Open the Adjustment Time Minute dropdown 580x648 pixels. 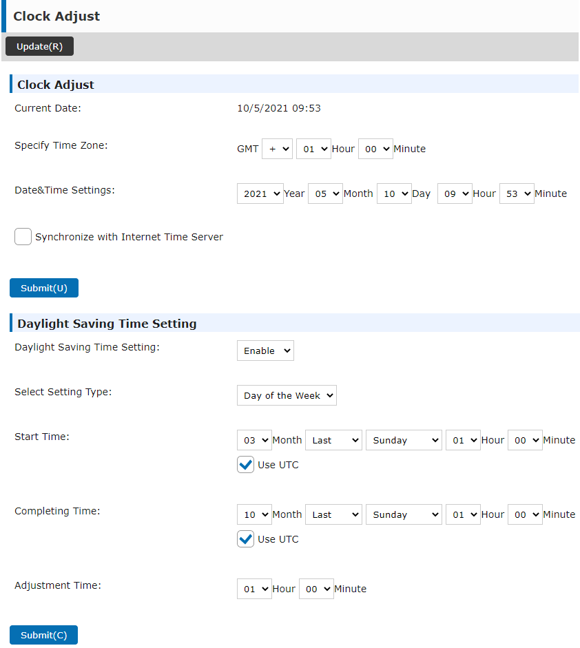(x=316, y=589)
